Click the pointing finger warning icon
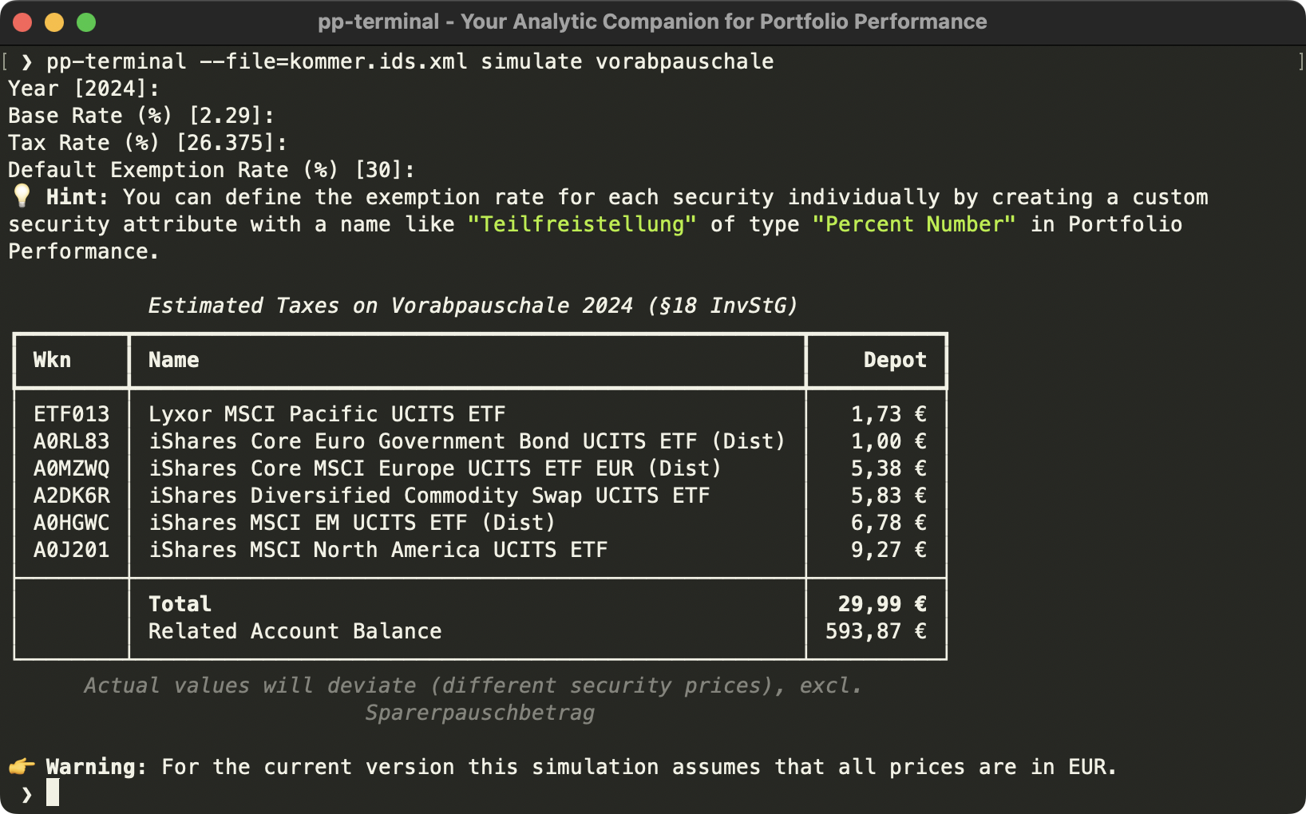This screenshot has width=1306, height=814. (x=21, y=766)
